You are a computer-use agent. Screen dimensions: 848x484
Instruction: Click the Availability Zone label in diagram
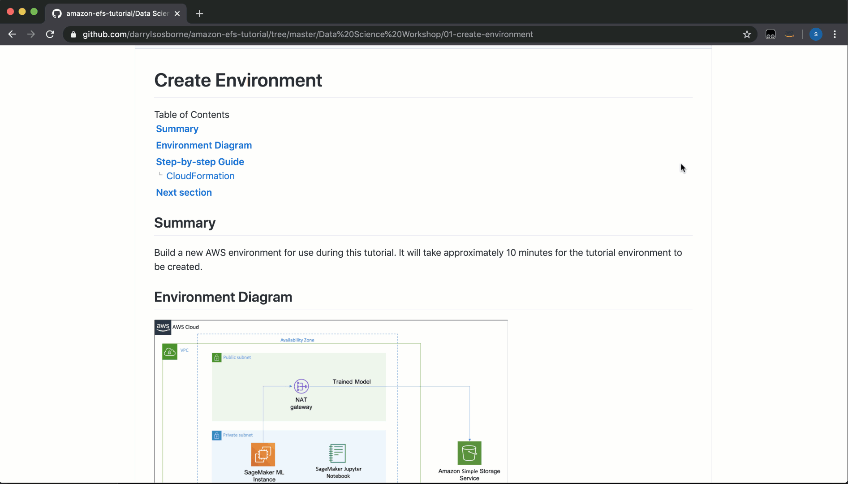(297, 340)
